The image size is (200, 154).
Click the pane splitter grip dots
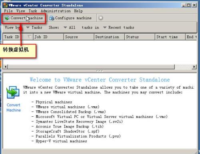pyautogui.click(x=100, y=71)
